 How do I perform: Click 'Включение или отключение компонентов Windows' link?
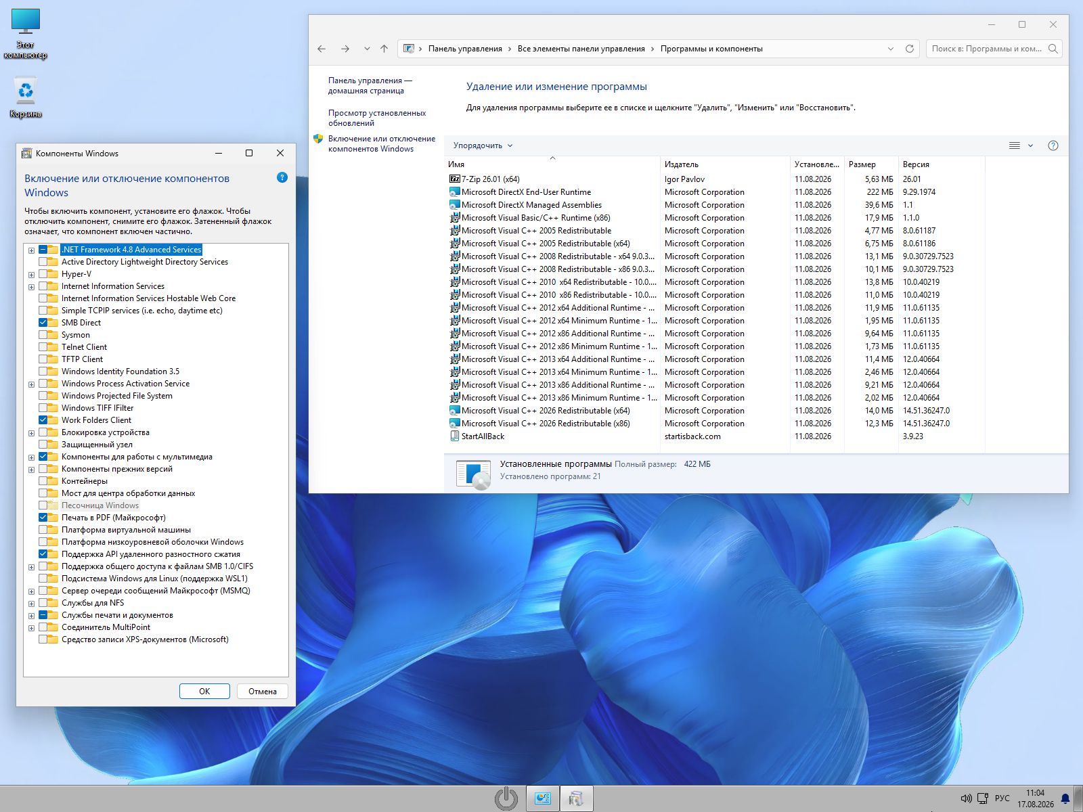click(x=382, y=143)
